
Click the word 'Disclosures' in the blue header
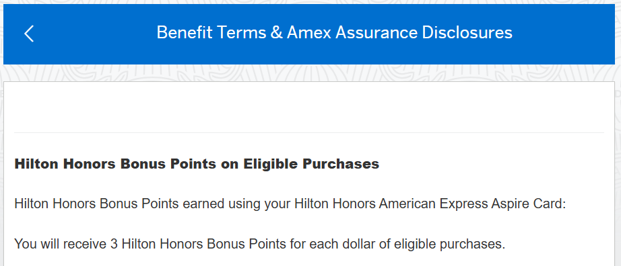pyautogui.click(x=467, y=33)
